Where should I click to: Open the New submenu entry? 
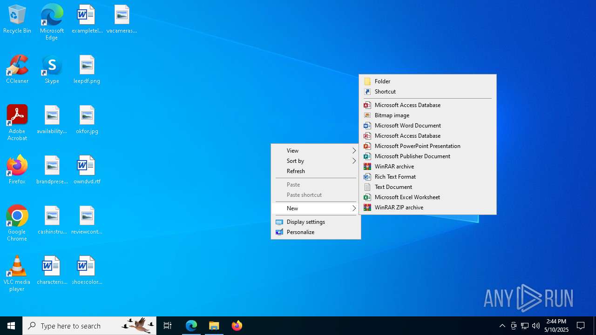pyautogui.click(x=316, y=208)
